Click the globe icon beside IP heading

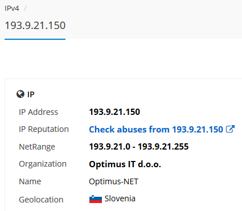pos(20,94)
